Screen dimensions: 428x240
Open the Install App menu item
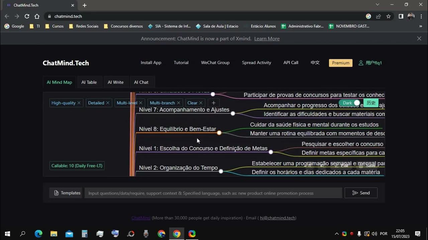[x=151, y=63]
